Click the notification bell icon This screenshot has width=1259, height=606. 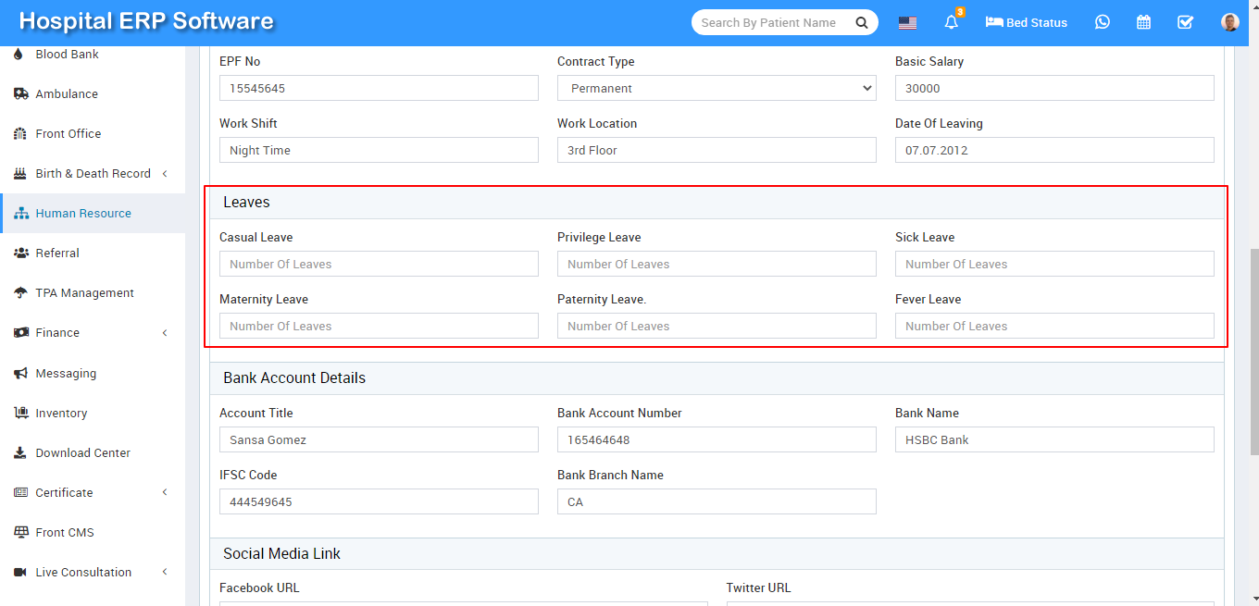pos(951,23)
